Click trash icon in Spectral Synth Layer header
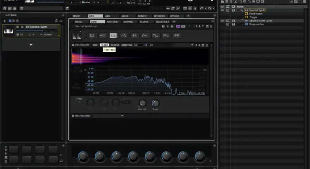Screen dimensions: 310x169 click(211, 26)
